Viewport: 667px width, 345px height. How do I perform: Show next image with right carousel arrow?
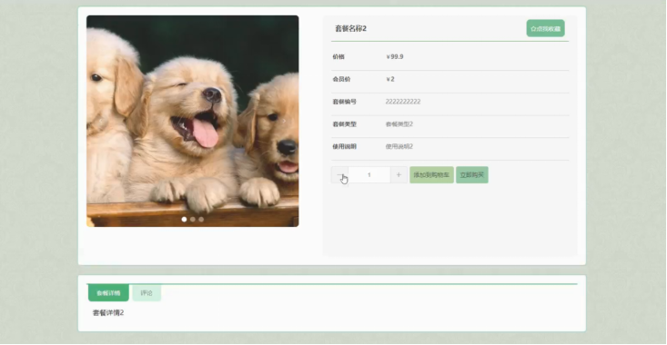[284, 121]
